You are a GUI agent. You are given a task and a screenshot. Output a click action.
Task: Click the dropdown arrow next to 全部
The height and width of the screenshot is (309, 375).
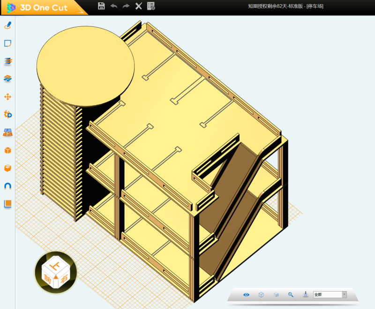point(344,294)
